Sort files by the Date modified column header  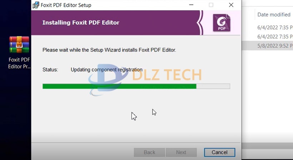(274, 15)
